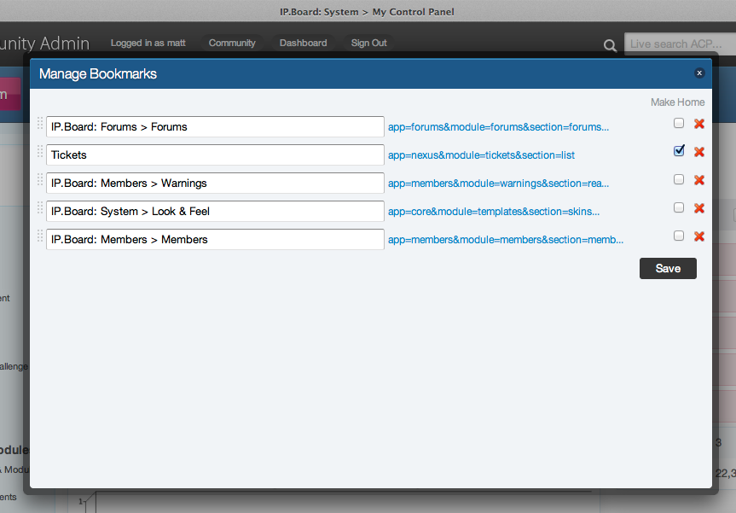Image resolution: width=736 pixels, height=513 pixels.
Task: Edit the Tickets bookmark title field
Action: pos(215,155)
